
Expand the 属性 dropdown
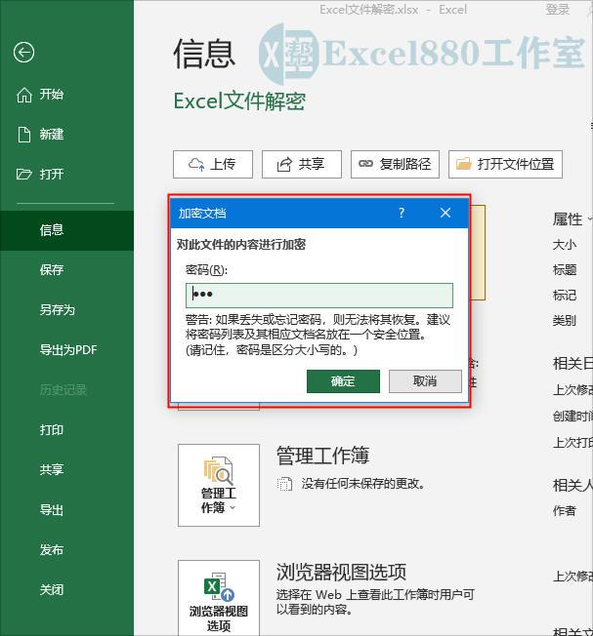[572, 219]
